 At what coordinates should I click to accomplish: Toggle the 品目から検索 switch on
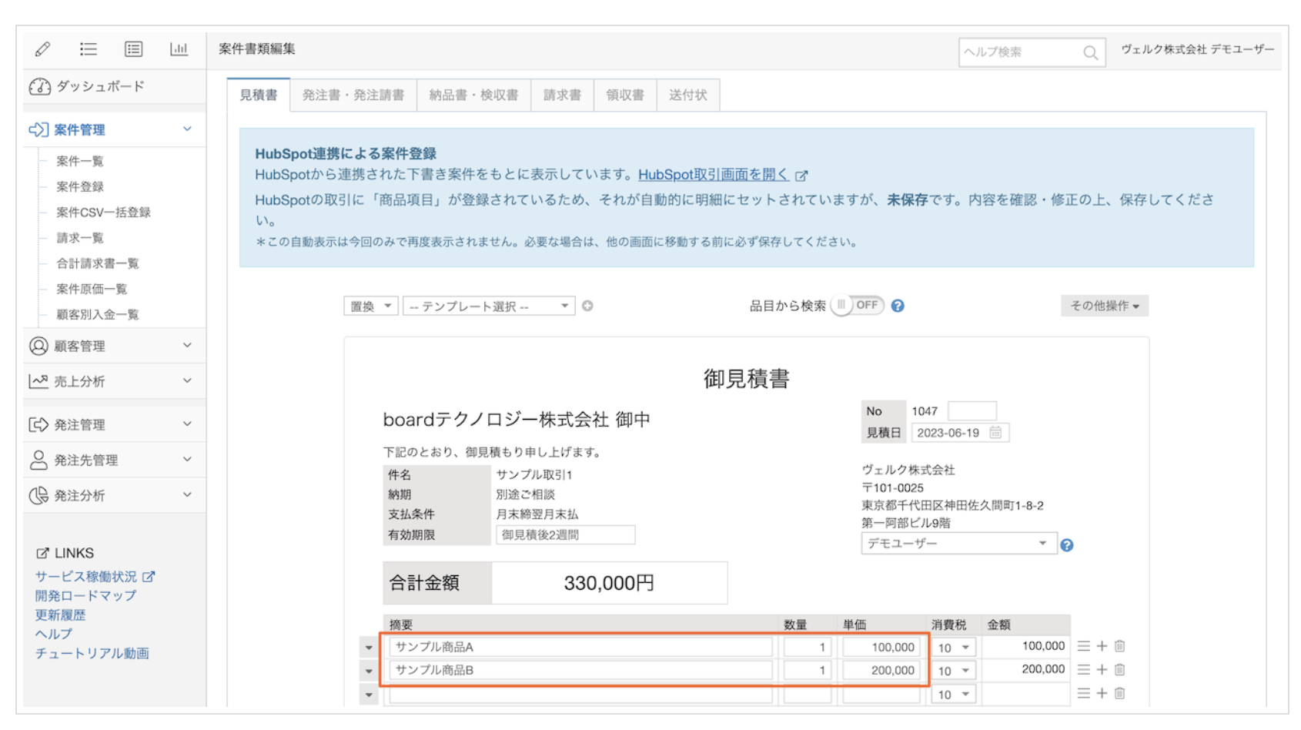857,306
